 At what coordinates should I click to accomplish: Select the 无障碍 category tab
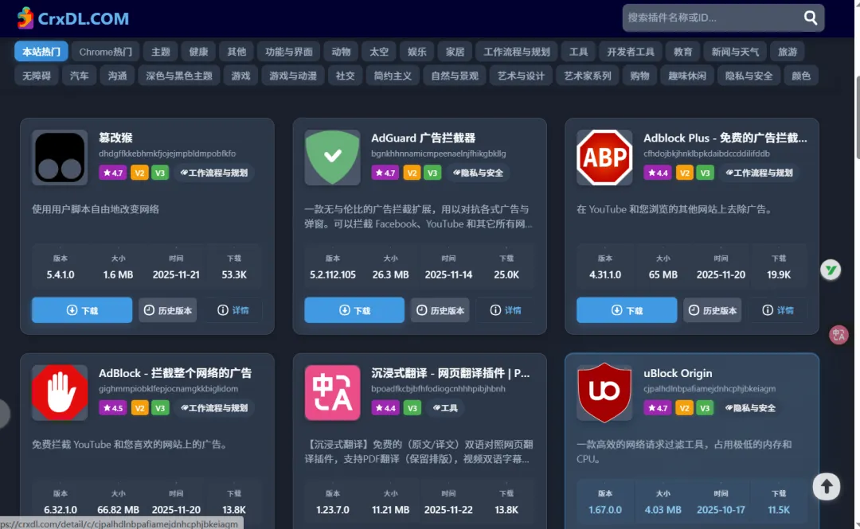coord(36,76)
